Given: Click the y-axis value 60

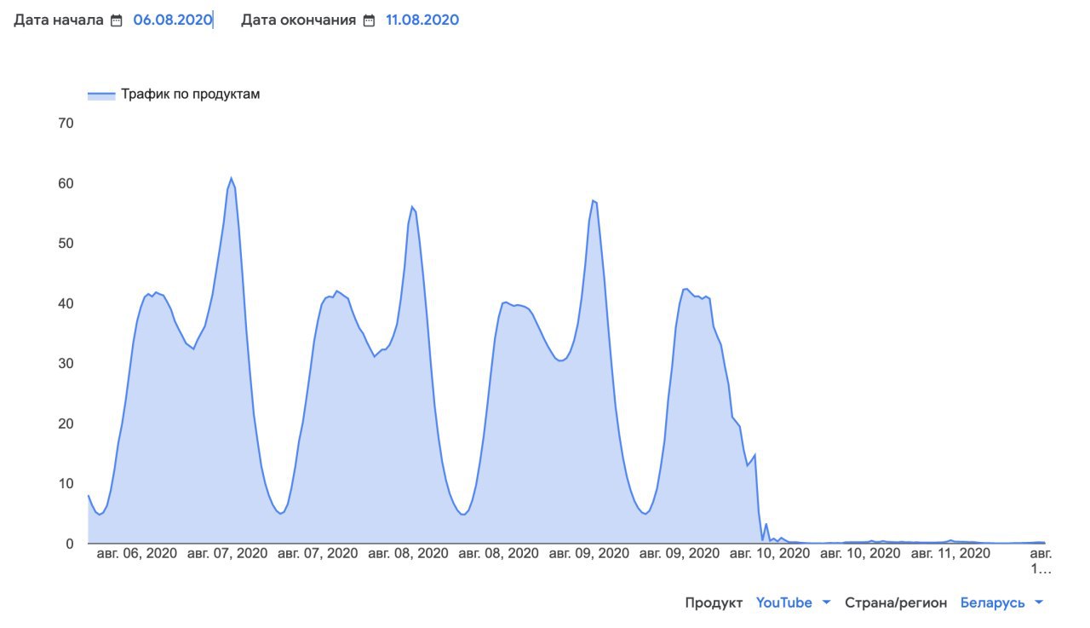Looking at the screenshot, I should coord(66,183).
